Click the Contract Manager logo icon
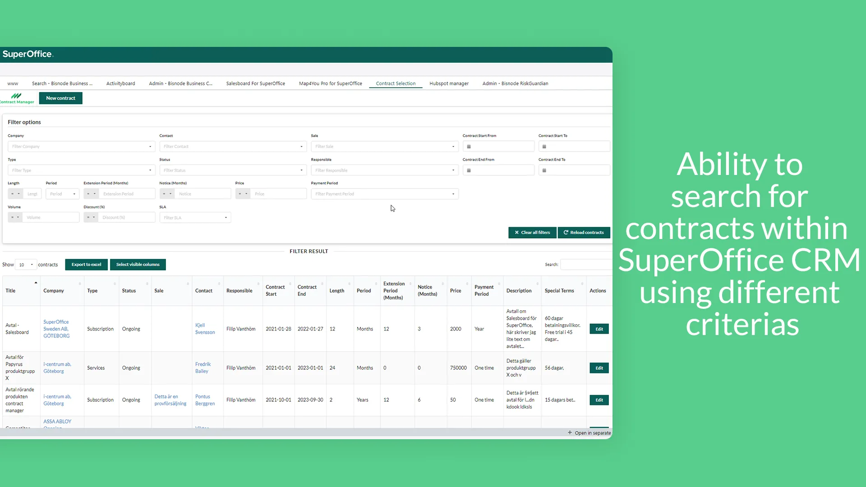This screenshot has height=487, width=866. coord(16,96)
